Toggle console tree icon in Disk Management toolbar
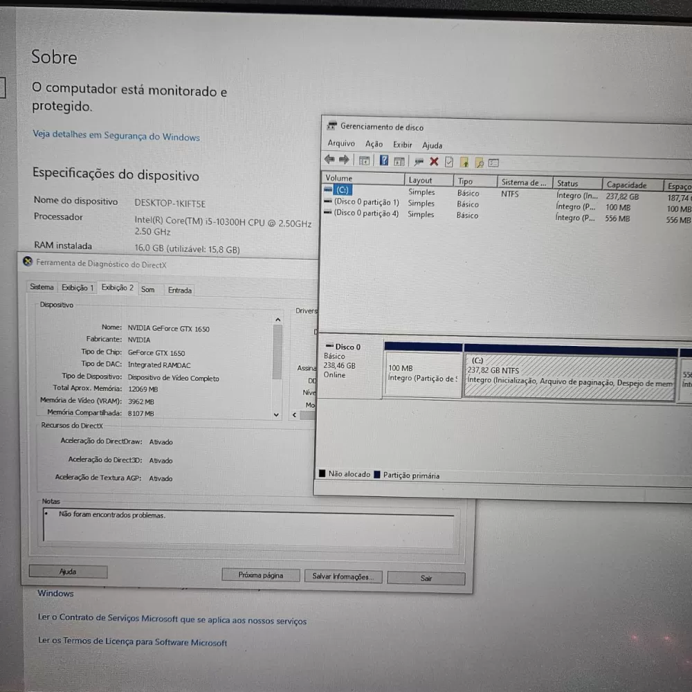Viewport: 692px width, 692px height. pyautogui.click(x=364, y=161)
